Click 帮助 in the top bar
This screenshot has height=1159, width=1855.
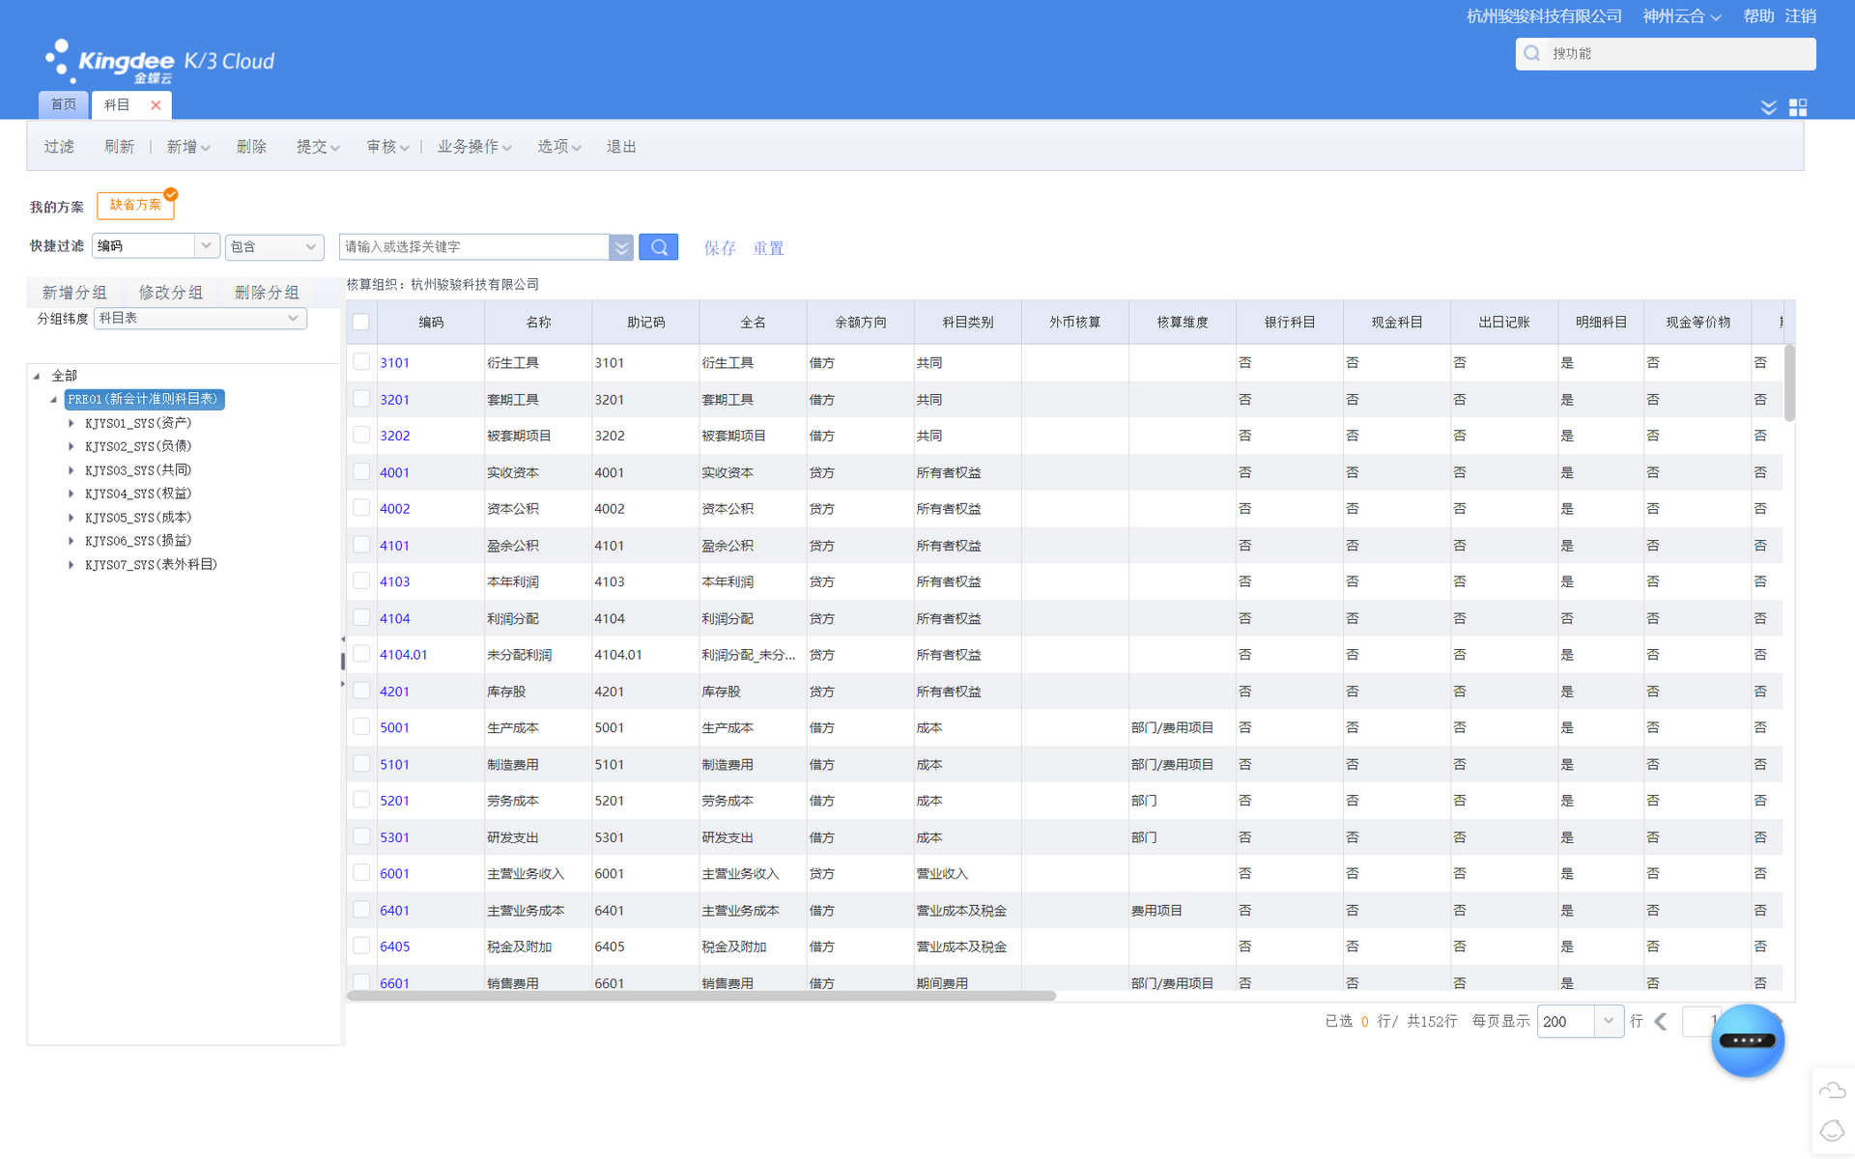coord(1758,16)
